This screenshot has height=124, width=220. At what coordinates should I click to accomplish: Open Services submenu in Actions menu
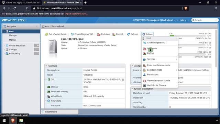pos(151,59)
